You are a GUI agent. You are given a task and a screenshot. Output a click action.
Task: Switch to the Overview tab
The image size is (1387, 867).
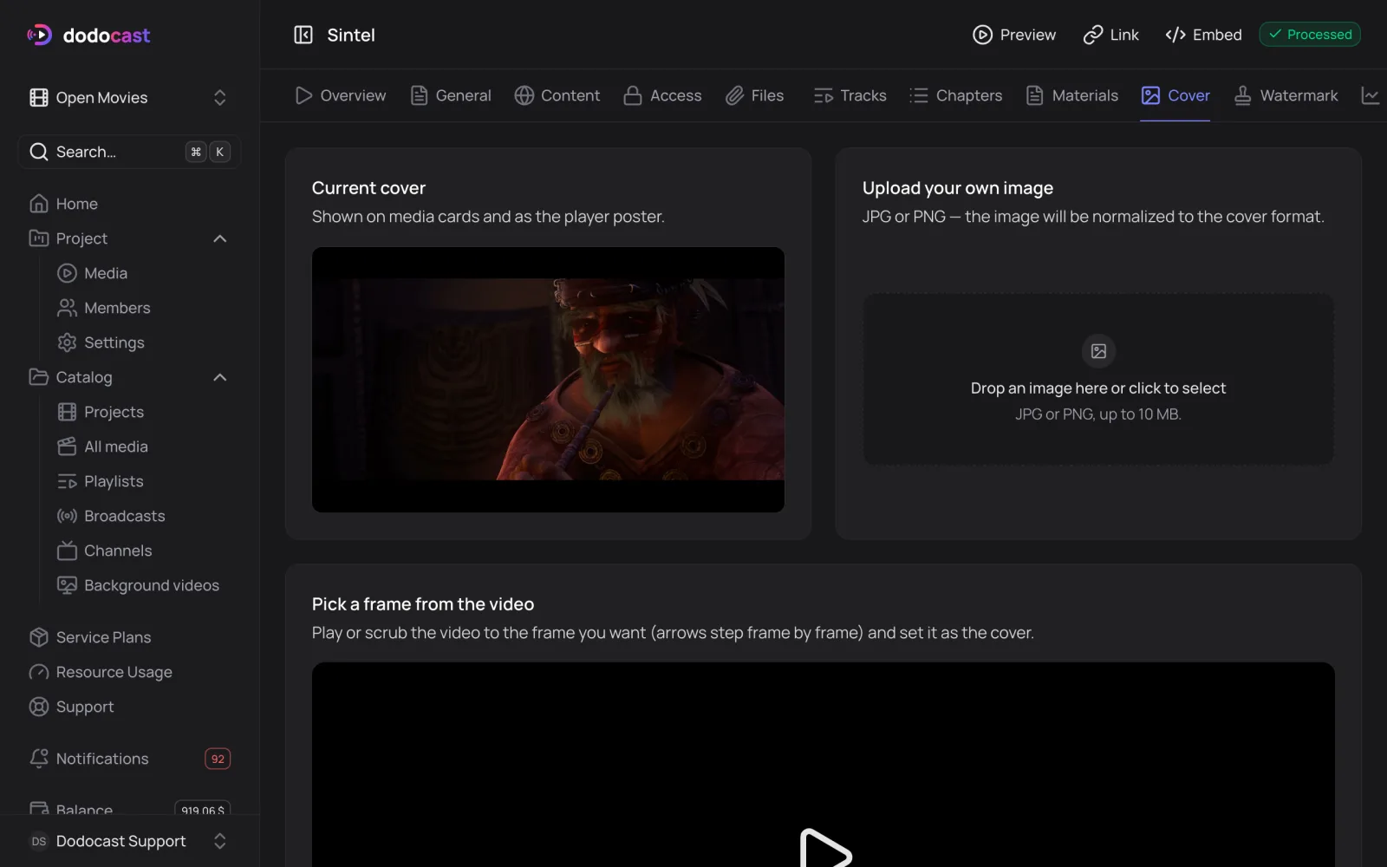340,95
